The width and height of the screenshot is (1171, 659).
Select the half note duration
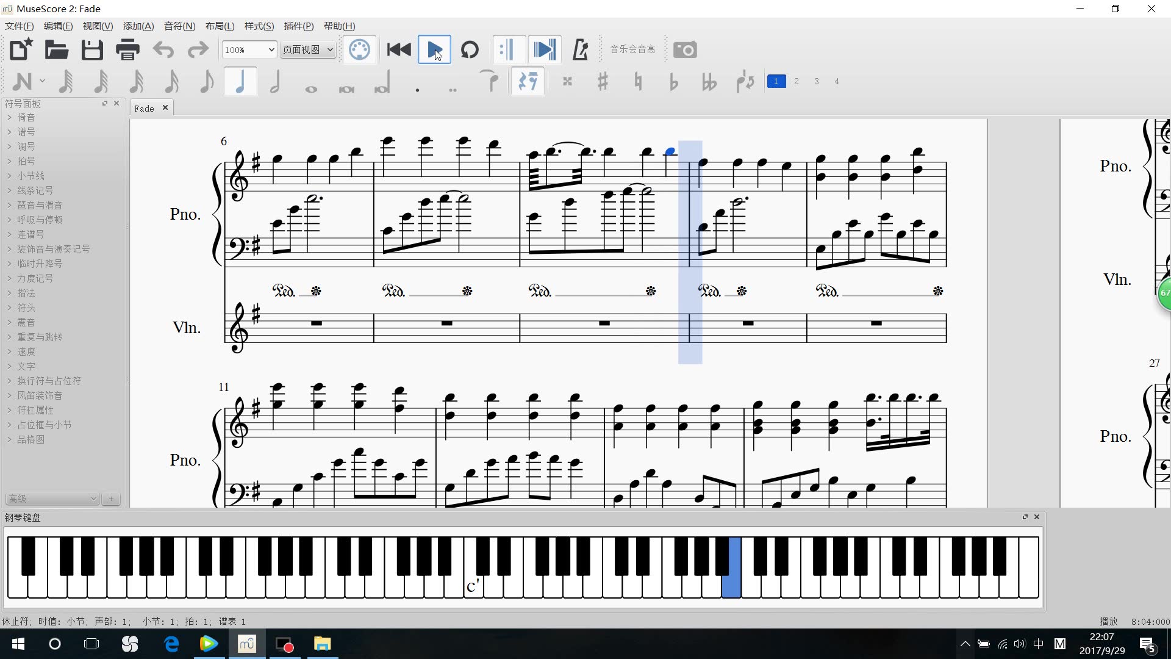[x=275, y=82]
